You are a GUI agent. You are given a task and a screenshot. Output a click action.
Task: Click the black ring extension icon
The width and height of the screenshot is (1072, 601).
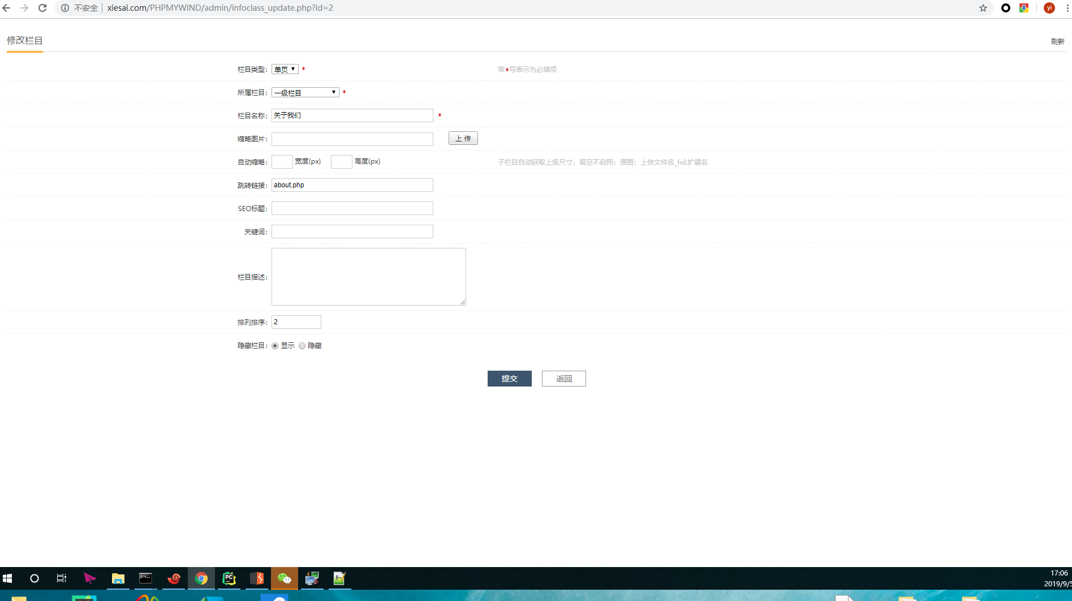1006,8
